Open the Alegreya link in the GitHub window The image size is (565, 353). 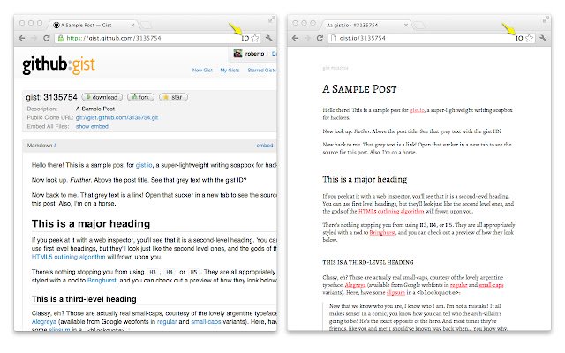pos(44,321)
